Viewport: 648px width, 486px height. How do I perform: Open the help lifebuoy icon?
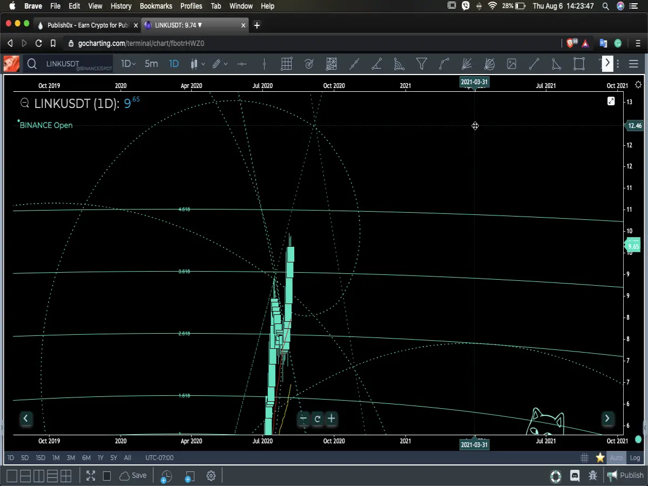(x=556, y=476)
